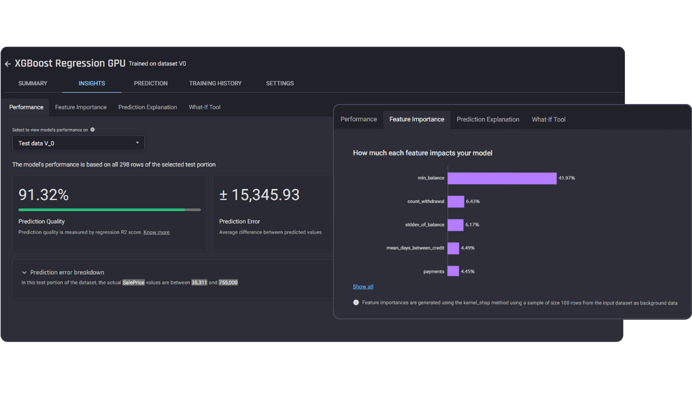Click the highlighted 755,000 value

point(228,283)
